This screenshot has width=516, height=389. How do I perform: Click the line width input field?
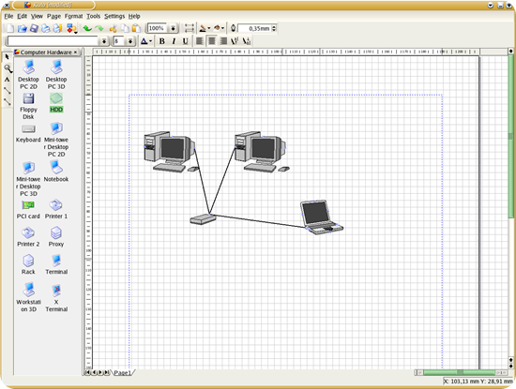pos(255,29)
